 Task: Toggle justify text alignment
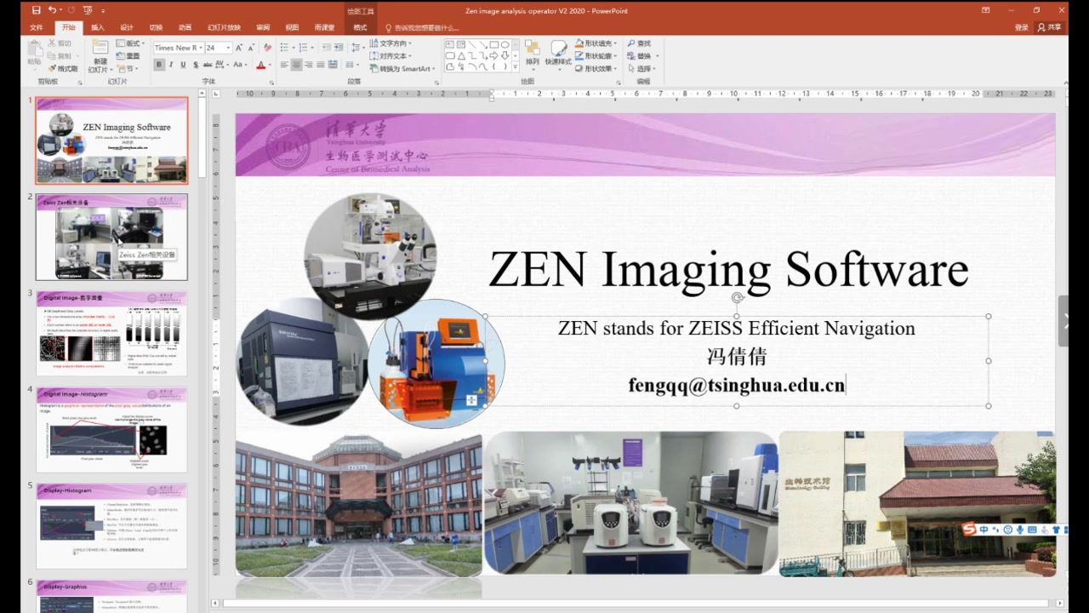(x=321, y=65)
